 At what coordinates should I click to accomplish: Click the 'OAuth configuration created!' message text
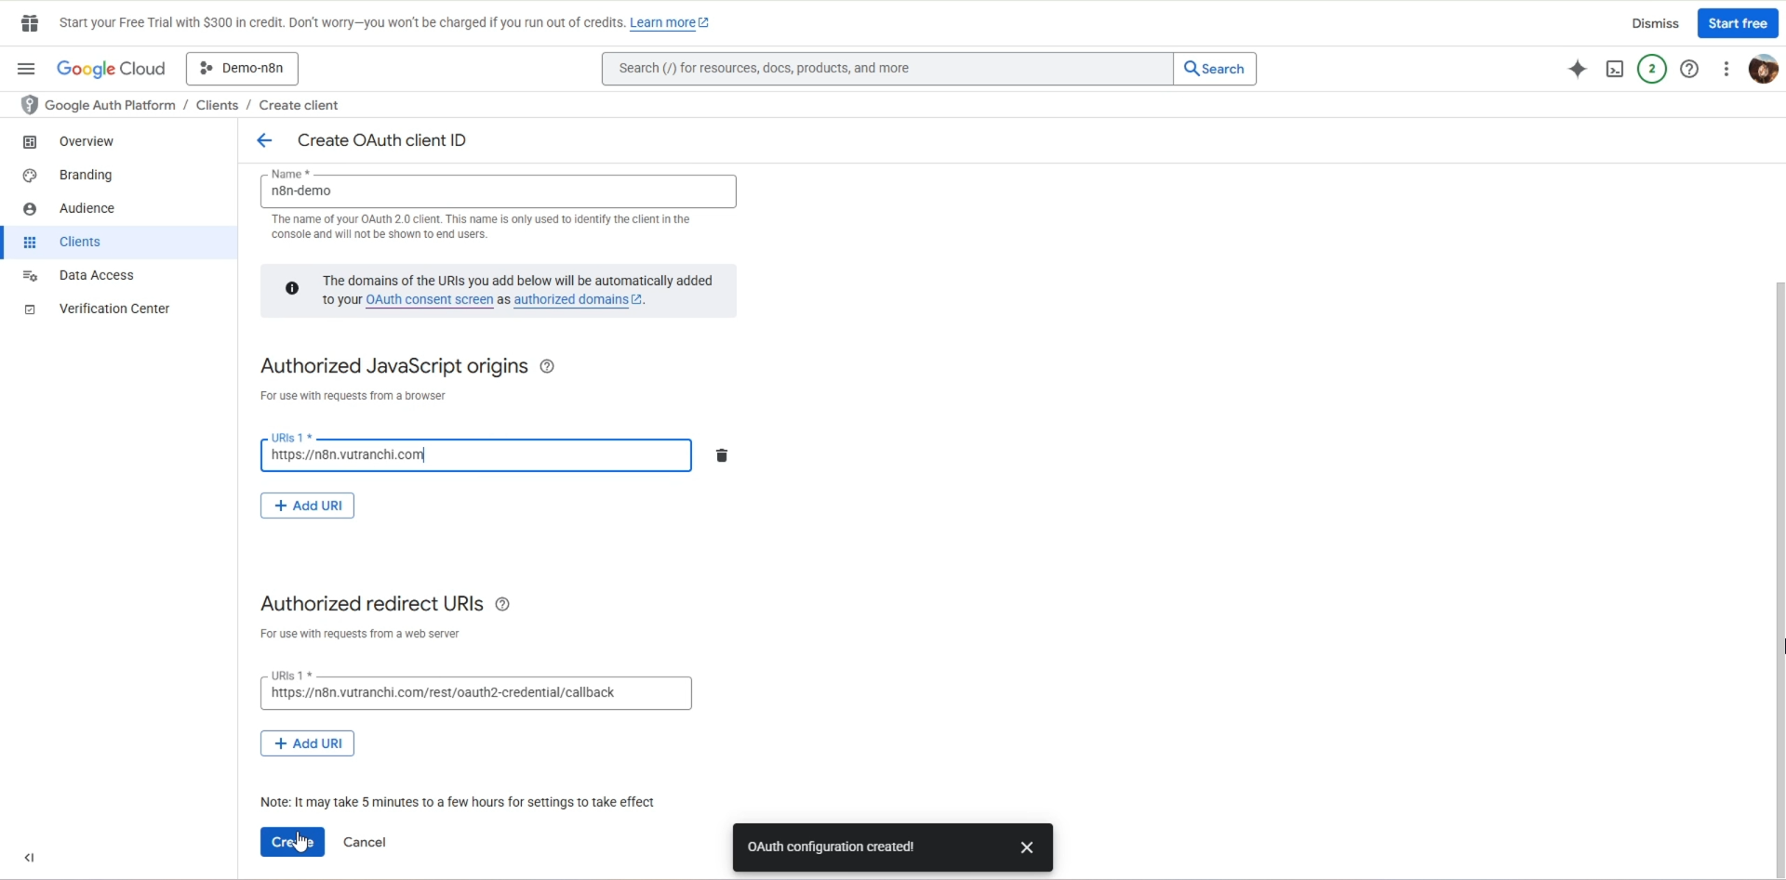[831, 847]
